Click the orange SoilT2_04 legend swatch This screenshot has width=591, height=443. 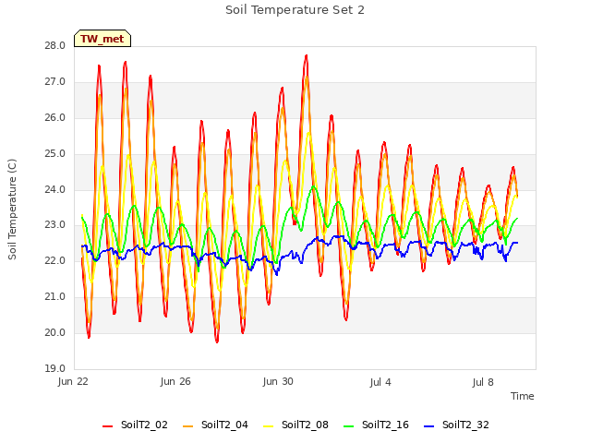coord(187,426)
